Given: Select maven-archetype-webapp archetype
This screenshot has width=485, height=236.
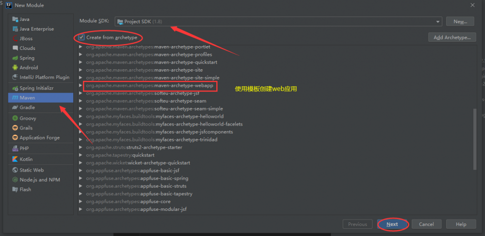Looking at the screenshot, I should tap(150, 85).
